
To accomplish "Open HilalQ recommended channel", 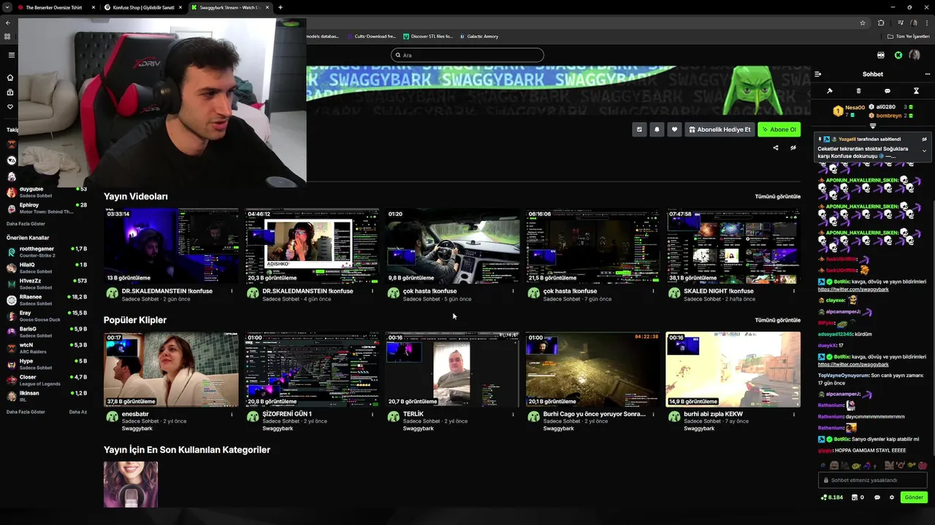I will pos(47,268).
